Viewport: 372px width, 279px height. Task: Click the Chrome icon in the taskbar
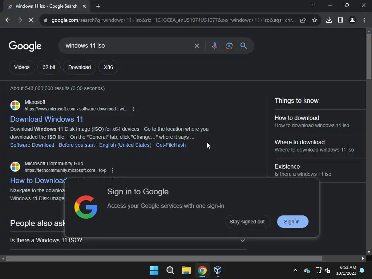pos(202,270)
